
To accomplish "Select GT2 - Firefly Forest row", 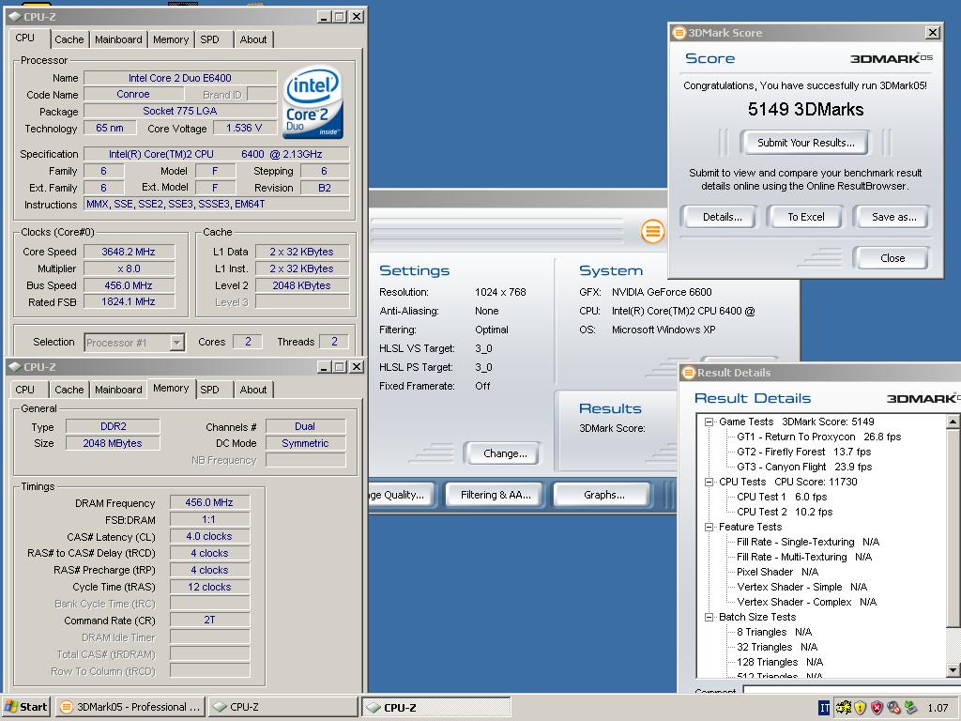I will (803, 452).
